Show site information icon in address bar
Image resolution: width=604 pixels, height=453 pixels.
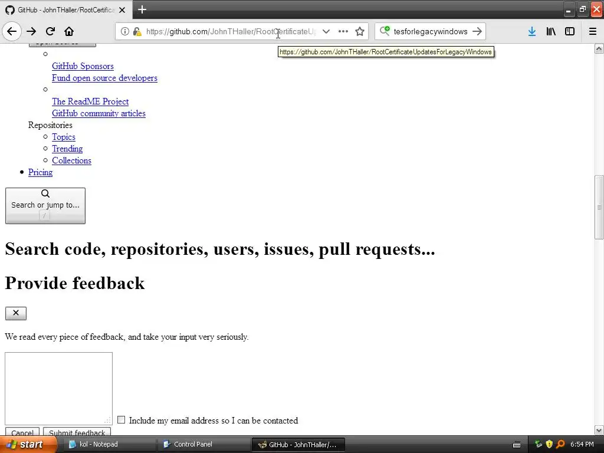pyautogui.click(x=125, y=31)
